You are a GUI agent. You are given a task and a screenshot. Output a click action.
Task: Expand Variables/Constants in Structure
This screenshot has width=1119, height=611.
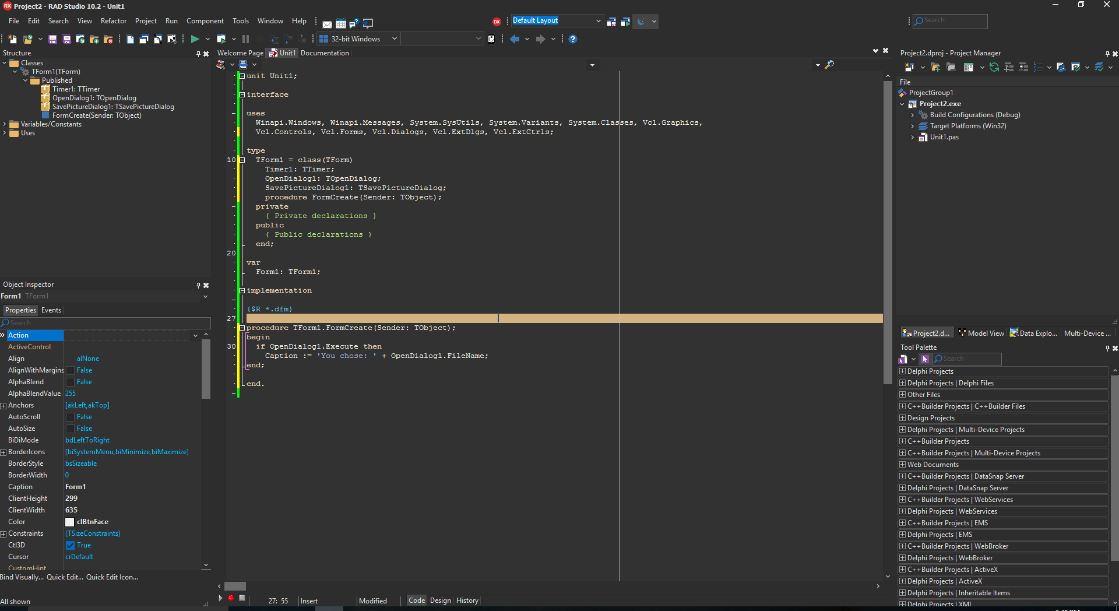5,124
